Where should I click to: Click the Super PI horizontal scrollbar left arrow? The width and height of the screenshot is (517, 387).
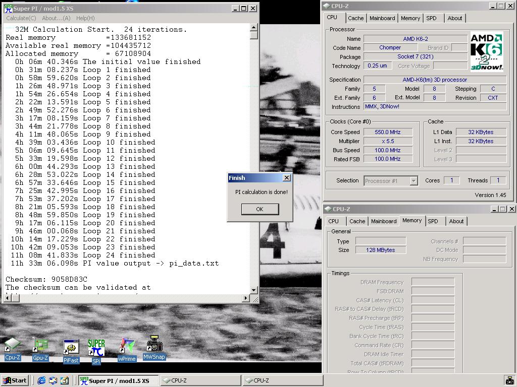pyautogui.click(x=8, y=298)
